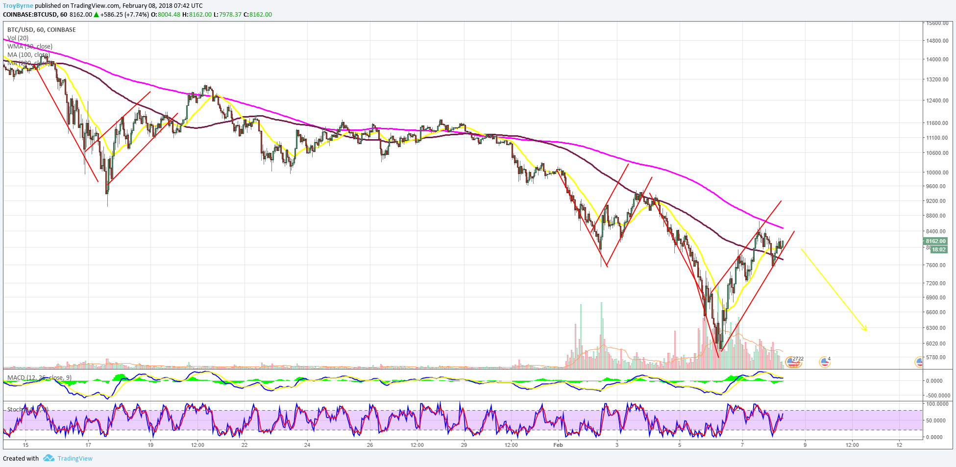Click the 14000.00 price axis label

point(937,59)
